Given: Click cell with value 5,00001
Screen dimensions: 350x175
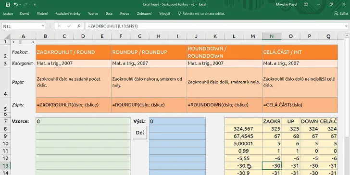Looking at the screenshot, I should click(x=243, y=144).
